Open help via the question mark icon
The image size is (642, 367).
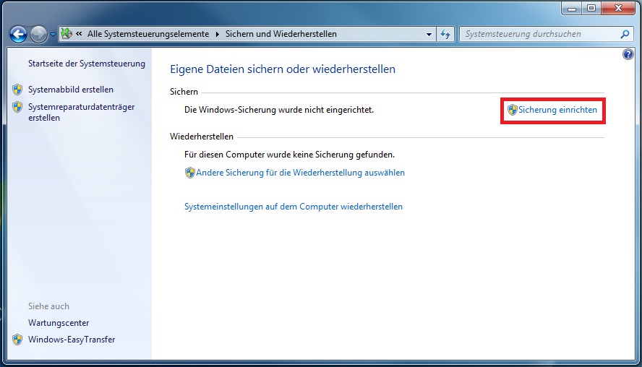click(628, 54)
